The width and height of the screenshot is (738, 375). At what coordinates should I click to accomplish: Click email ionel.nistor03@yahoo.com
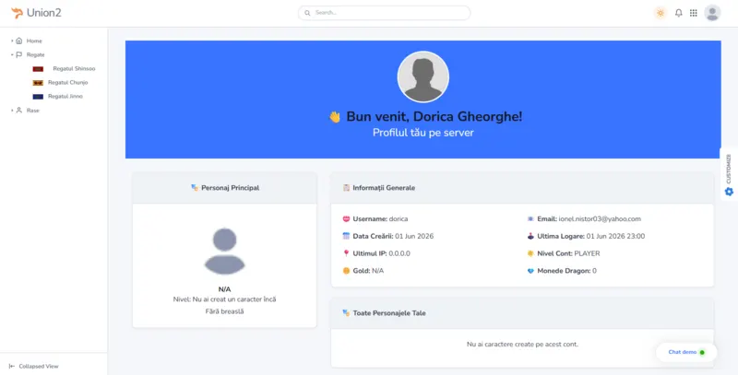tap(600, 219)
